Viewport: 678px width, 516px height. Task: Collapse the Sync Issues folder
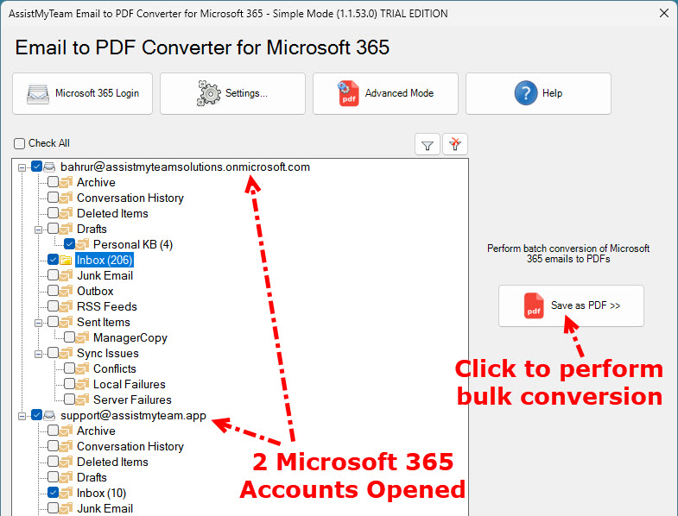38,354
